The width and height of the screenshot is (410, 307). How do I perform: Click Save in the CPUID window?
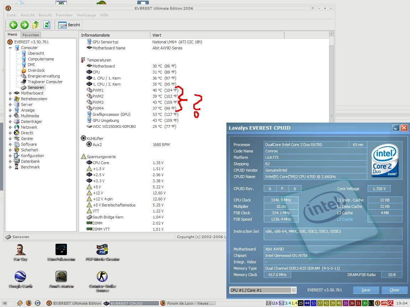366,290
